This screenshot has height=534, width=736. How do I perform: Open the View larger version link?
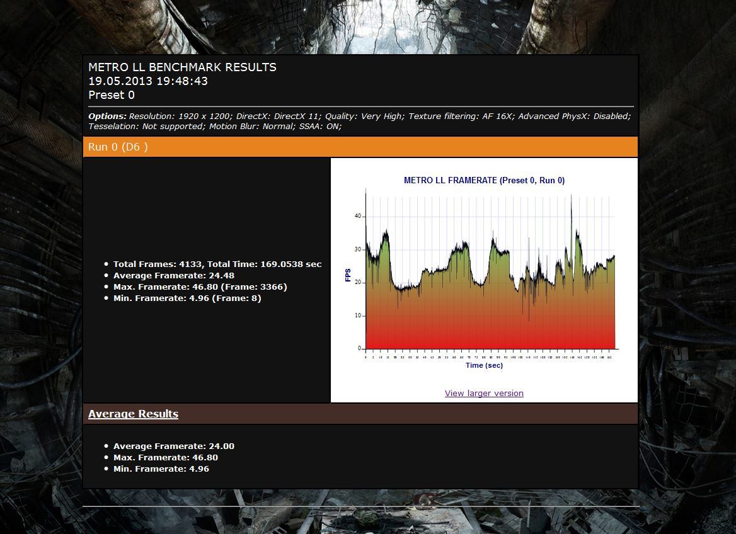484,393
